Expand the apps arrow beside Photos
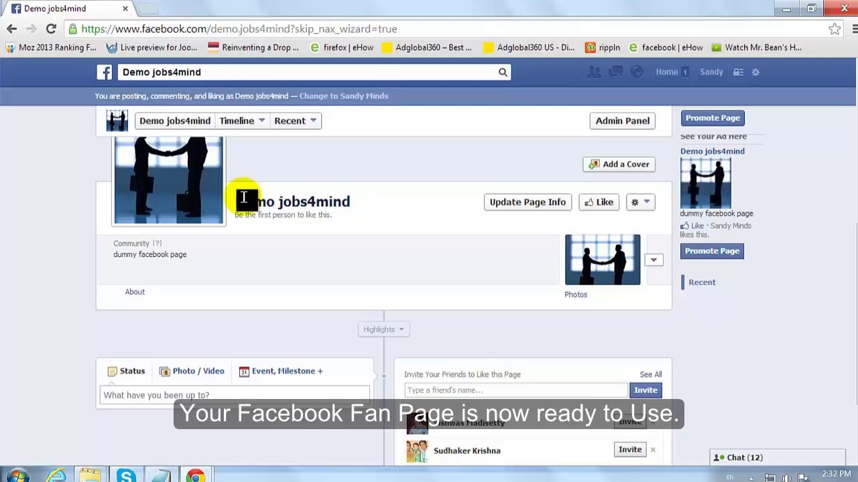This screenshot has width=858, height=482. click(x=654, y=260)
